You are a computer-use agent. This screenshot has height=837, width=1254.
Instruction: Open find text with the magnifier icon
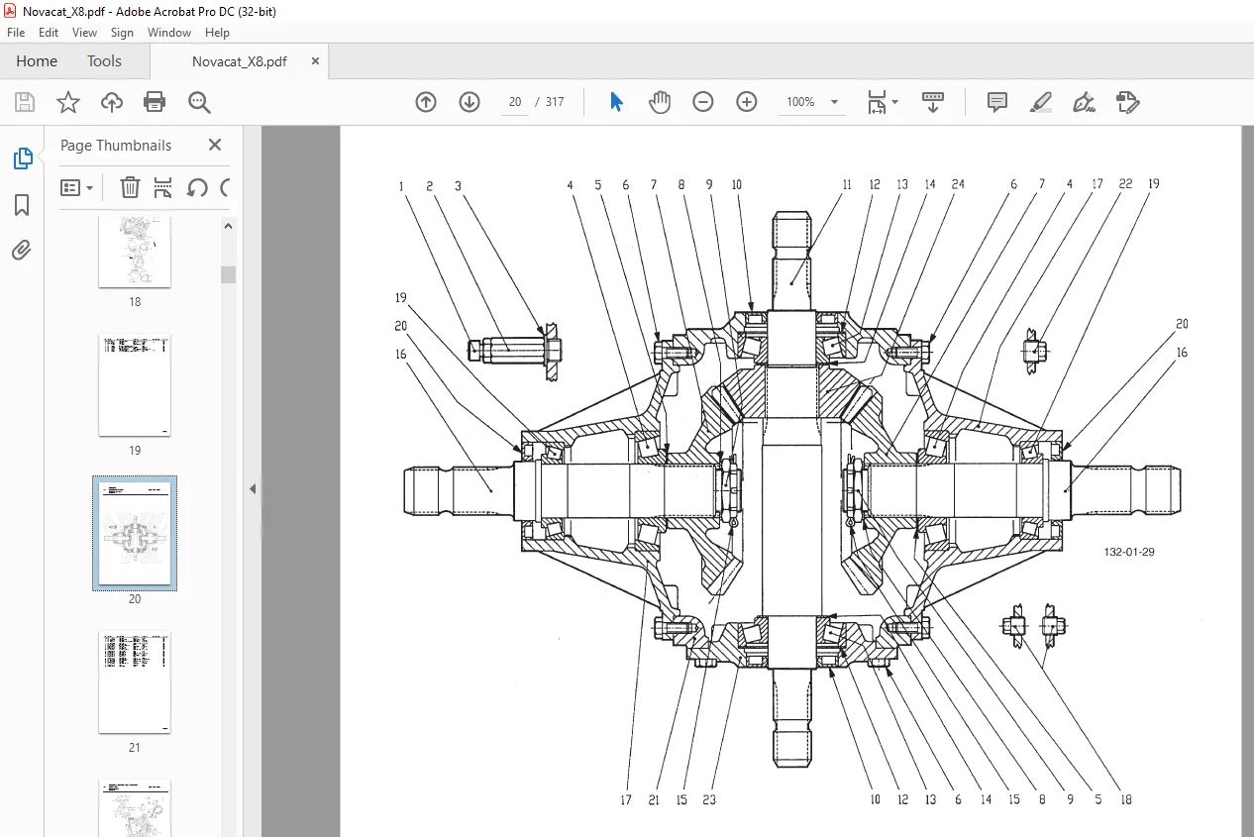pyautogui.click(x=199, y=102)
